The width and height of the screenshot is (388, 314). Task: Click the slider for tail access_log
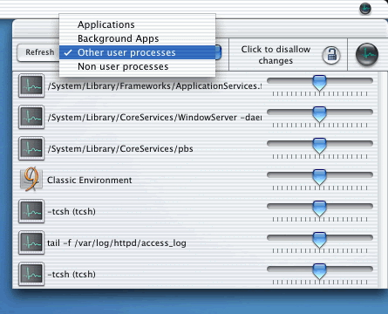[320, 242]
